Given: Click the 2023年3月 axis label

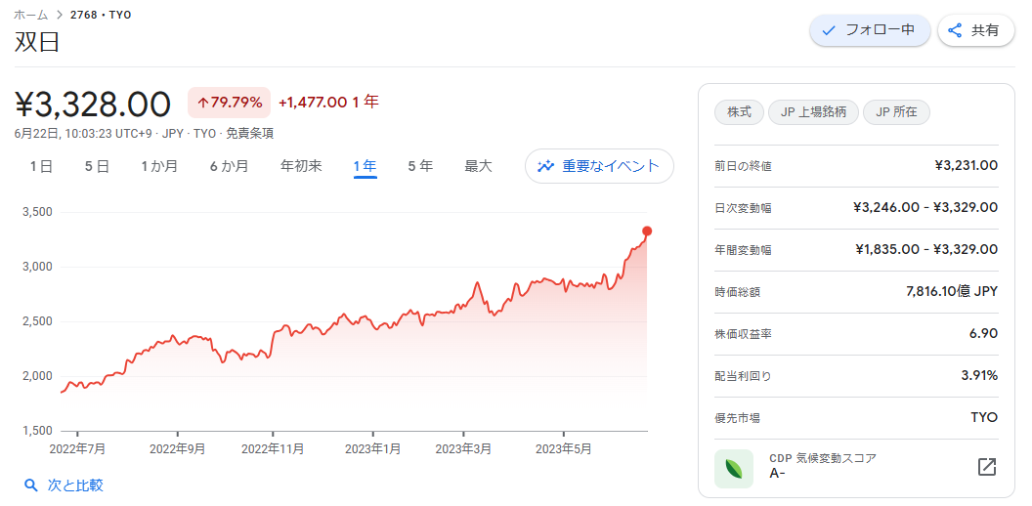Looking at the screenshot, I should pos(463,448).
